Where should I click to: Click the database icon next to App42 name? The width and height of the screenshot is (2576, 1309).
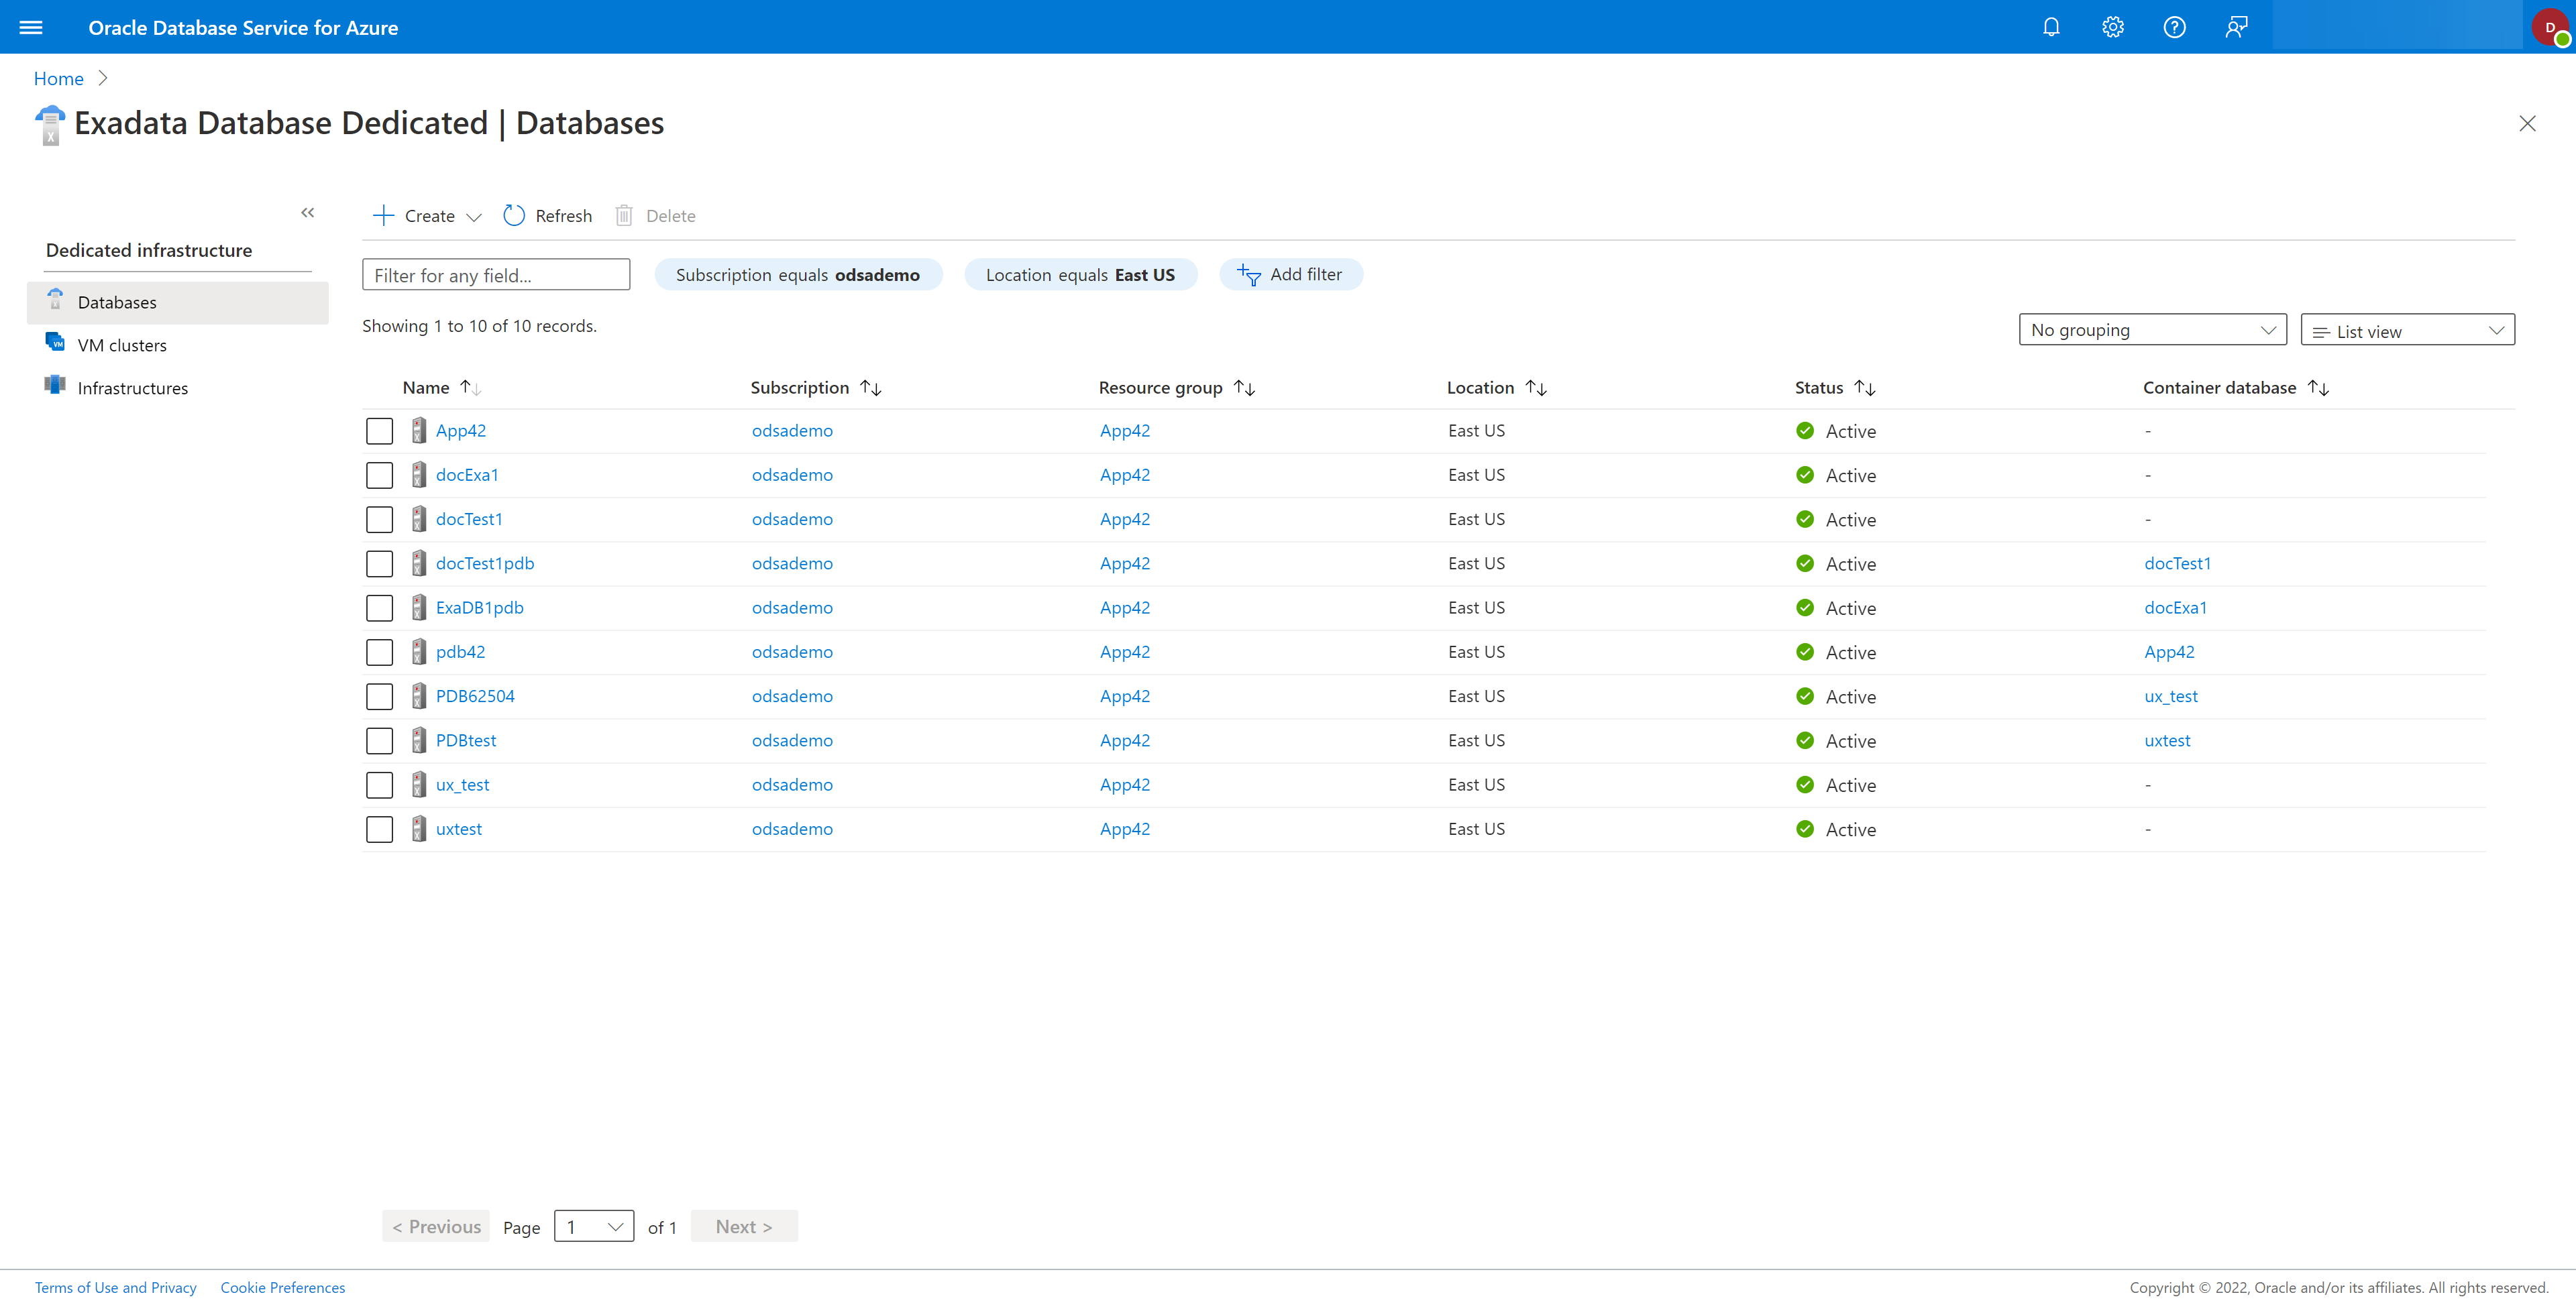(x=419, y=431)
